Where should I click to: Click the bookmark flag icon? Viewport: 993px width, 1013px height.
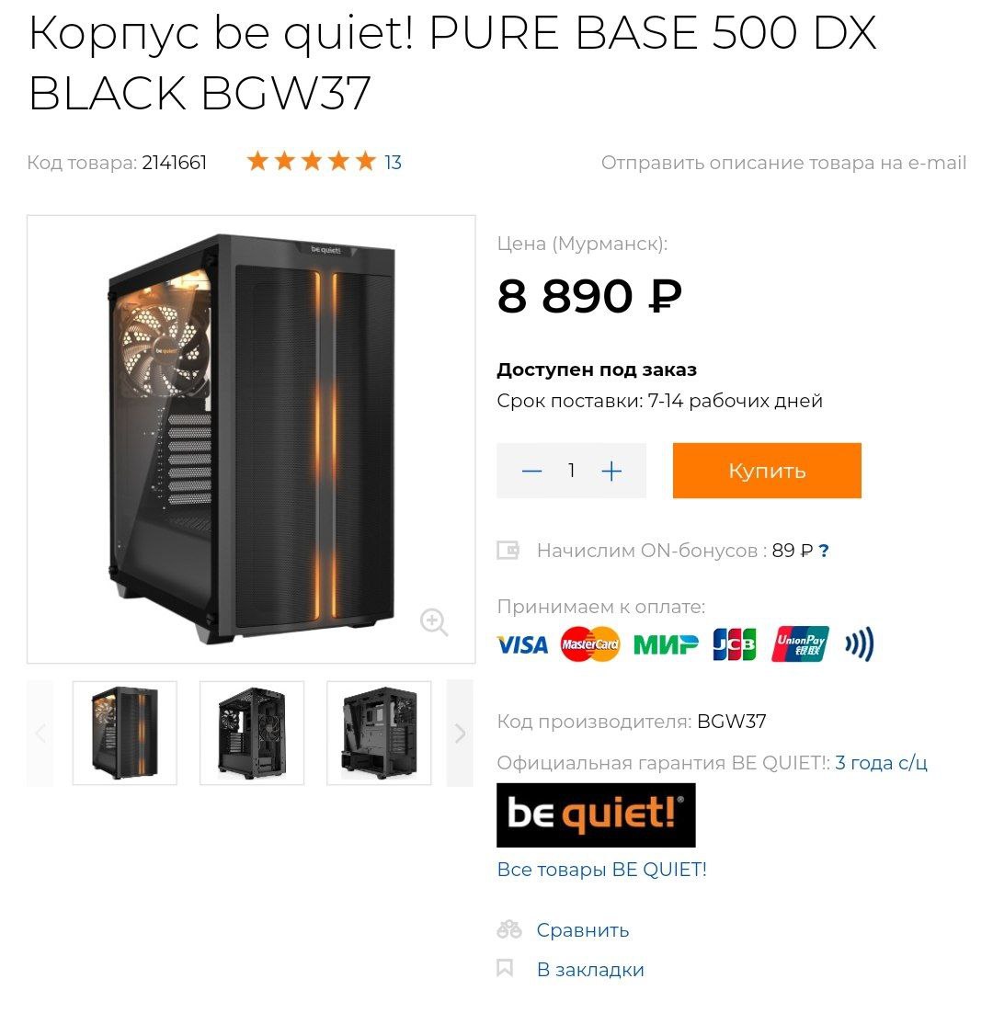pyautogui.click(x=505, y=969)
